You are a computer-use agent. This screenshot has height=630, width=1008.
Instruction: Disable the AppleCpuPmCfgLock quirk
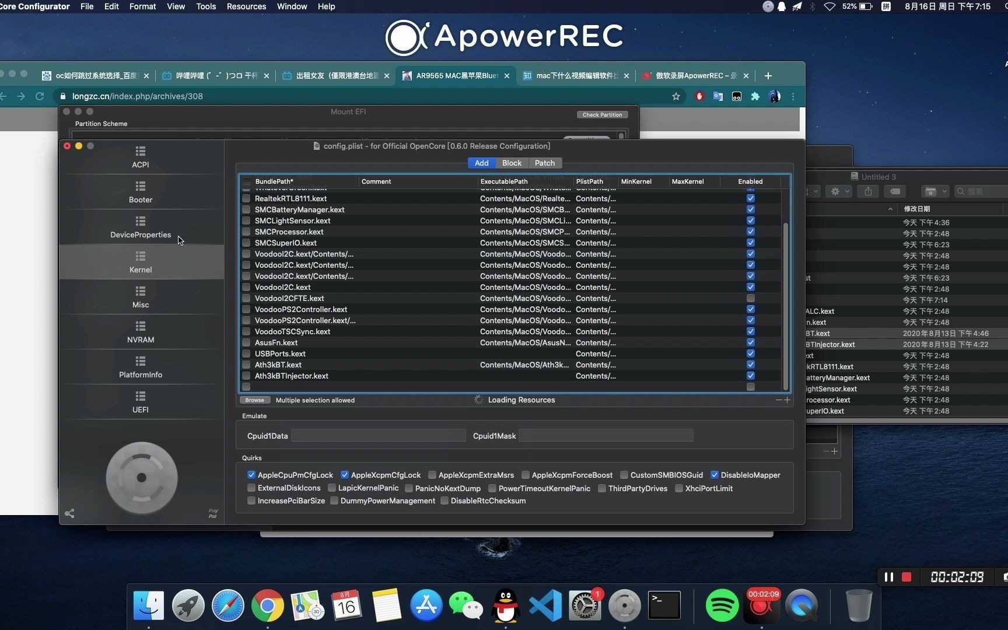tap(251, 475)
